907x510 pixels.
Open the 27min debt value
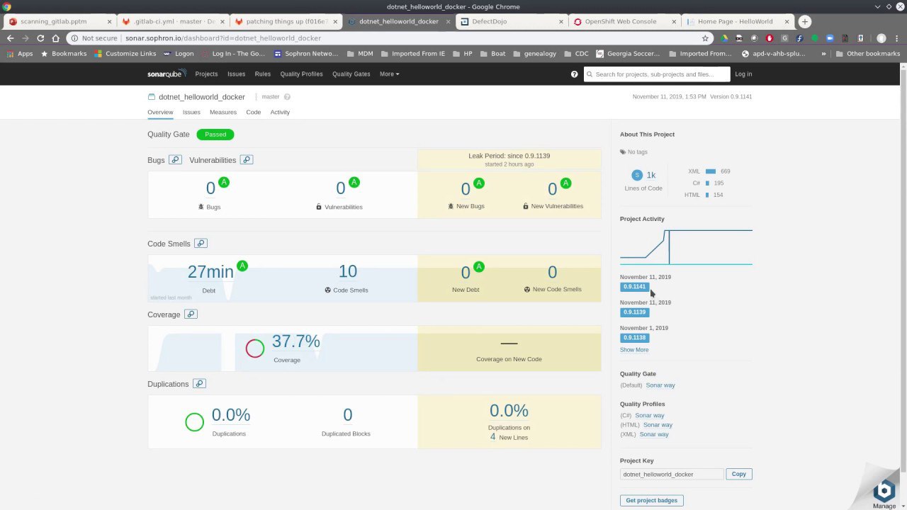tap(210, 272)
